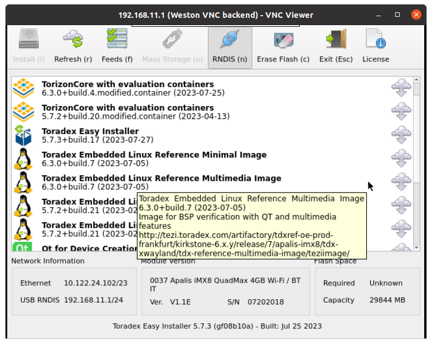Click download cloud icon for Easy Installer row

click(x=401, y=135)
